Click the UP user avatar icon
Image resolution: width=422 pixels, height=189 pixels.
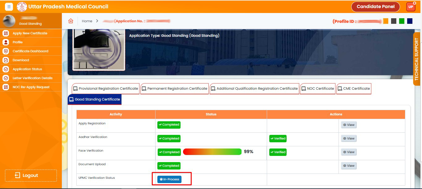tap(411, 7)
